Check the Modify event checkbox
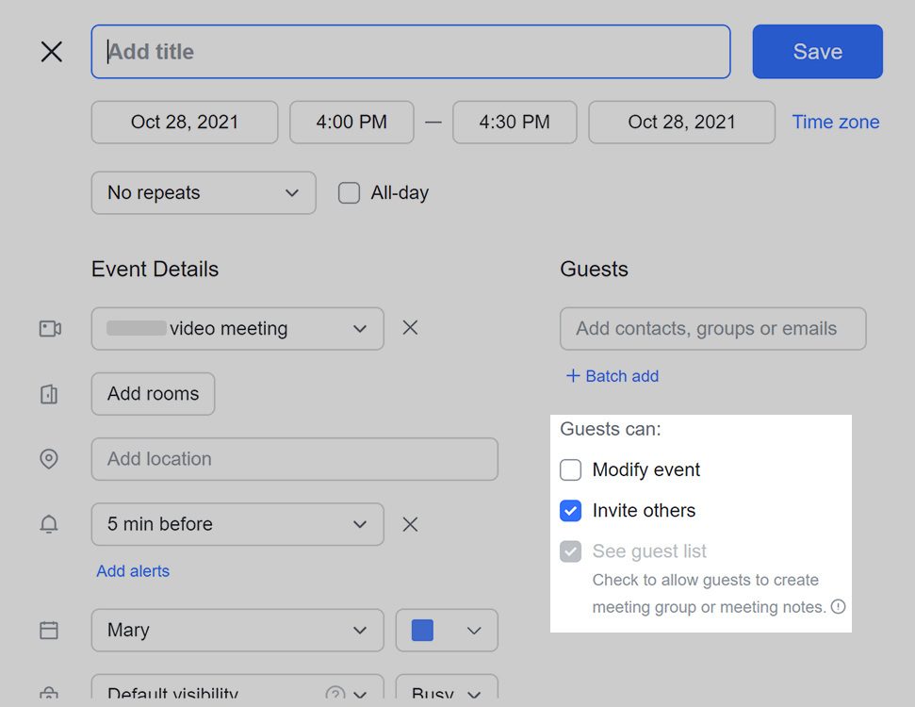915x707 pixels. coord(571,469)
